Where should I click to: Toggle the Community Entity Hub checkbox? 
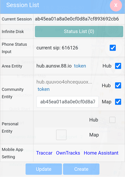point(118,86)
